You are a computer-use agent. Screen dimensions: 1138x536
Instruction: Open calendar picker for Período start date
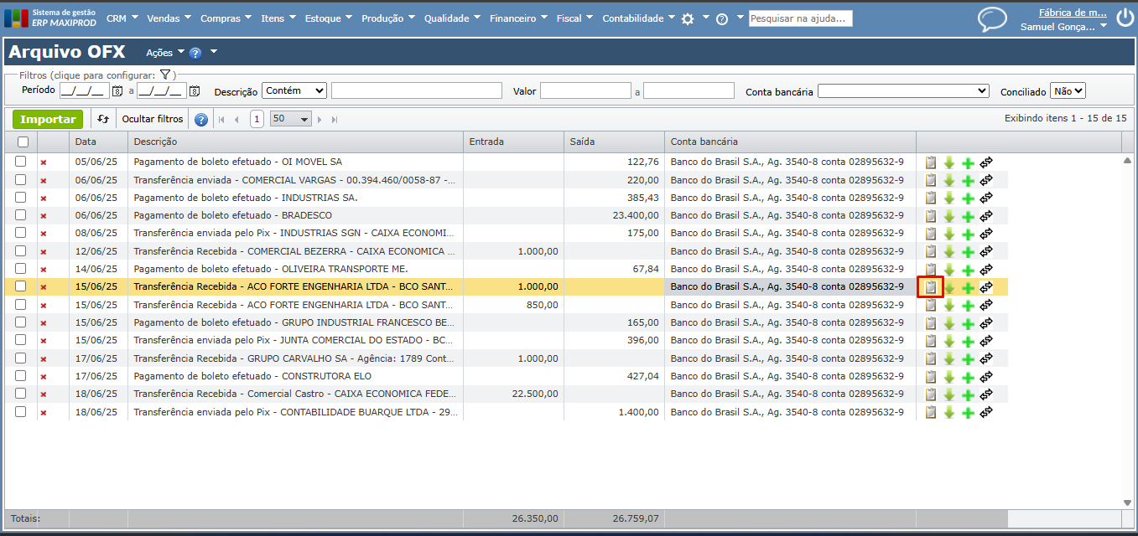click(x=117, y=91)
